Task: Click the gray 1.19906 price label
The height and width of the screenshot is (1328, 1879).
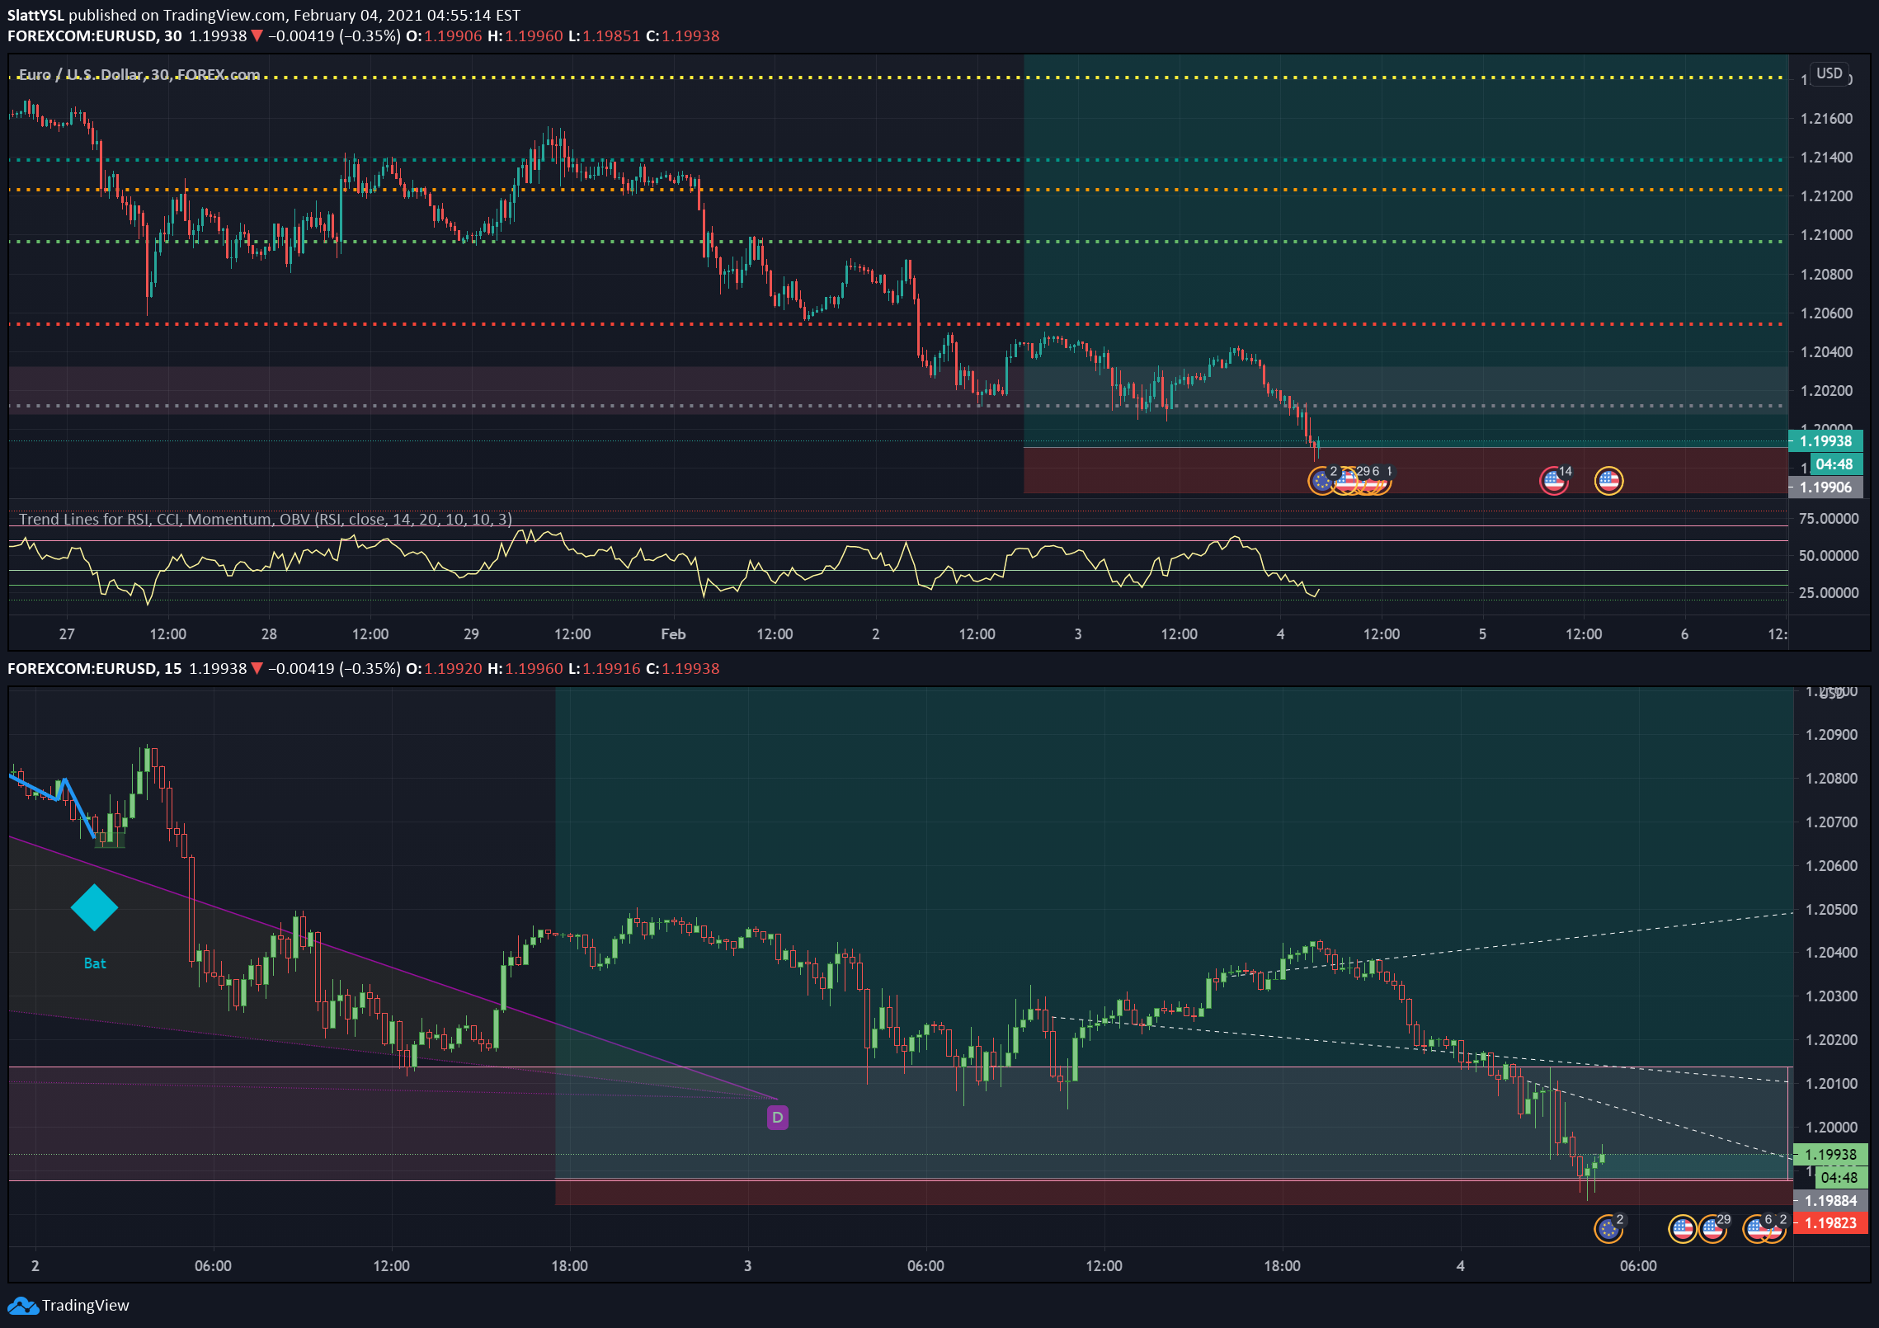Action: coord(1825,487)
